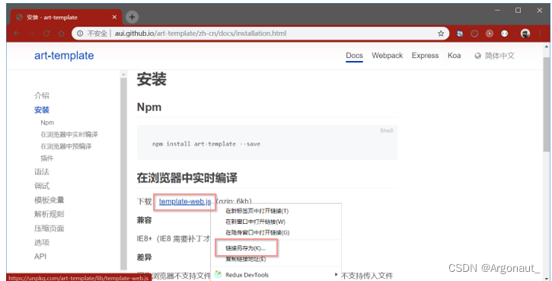Click the art-template site logo link
Screen dimensions: 552x281
64,56
